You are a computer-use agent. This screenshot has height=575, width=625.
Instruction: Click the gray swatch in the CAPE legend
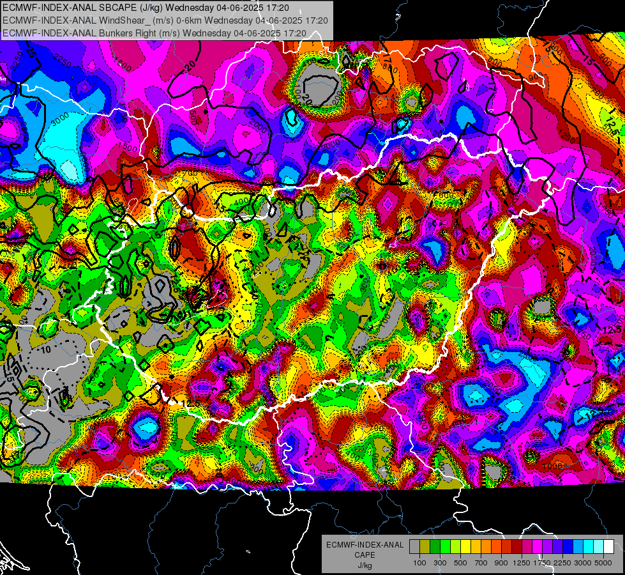coord(414,547)
